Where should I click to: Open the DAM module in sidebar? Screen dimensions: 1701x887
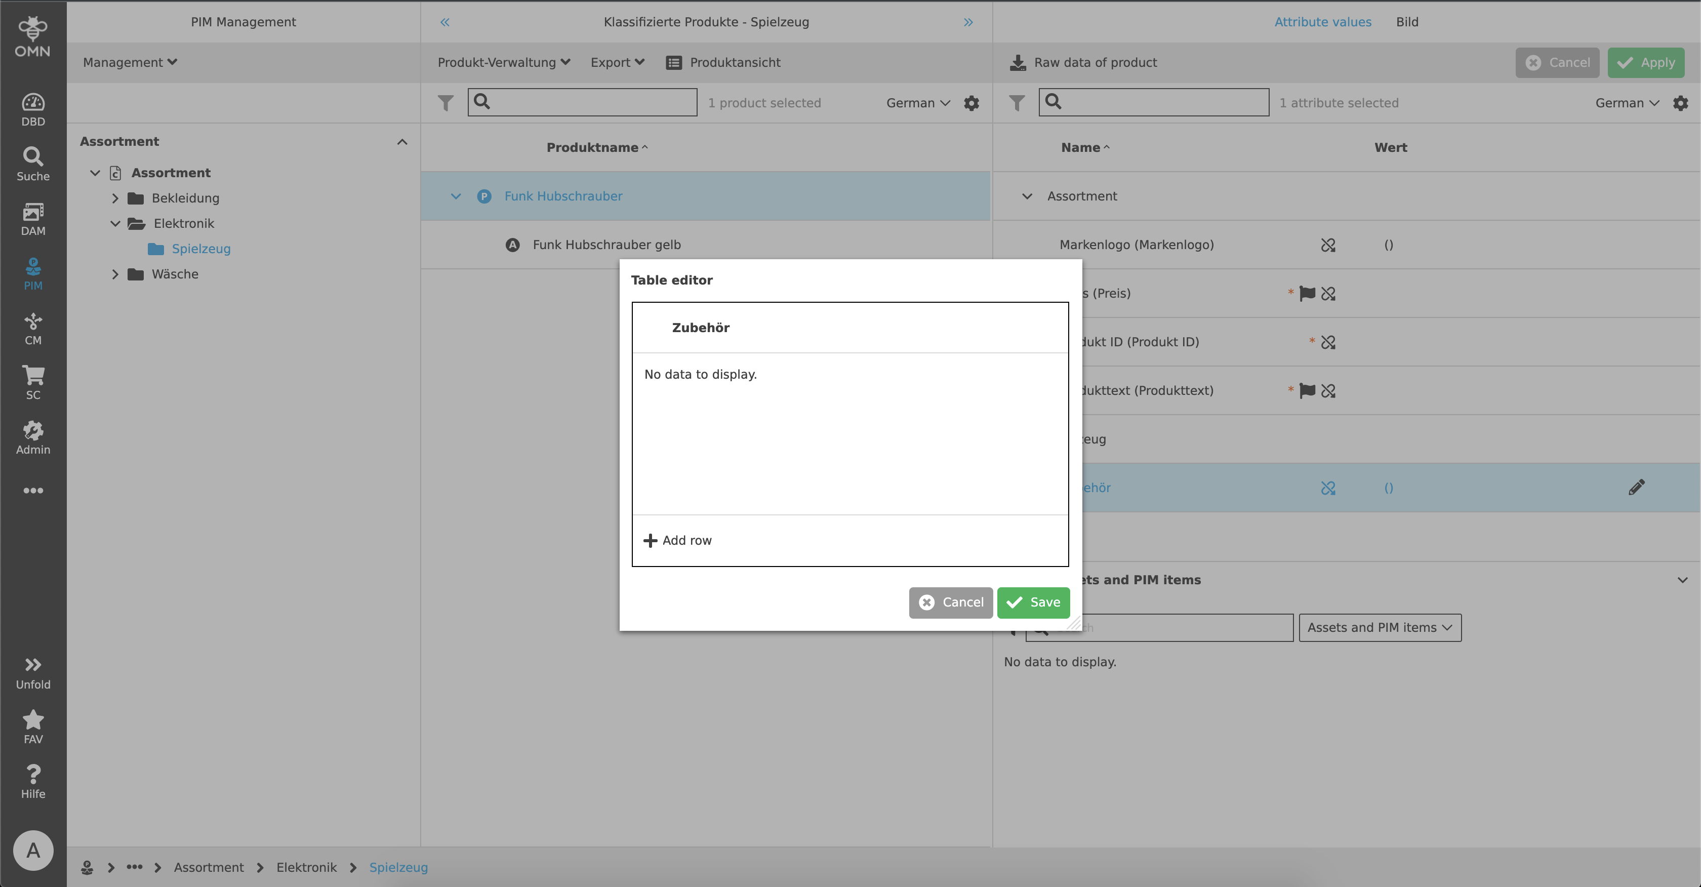(33, 218)
